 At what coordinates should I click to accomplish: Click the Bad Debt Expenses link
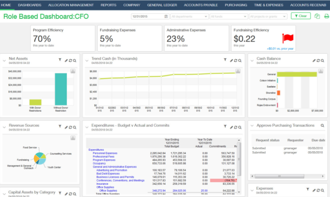(108, 173)
